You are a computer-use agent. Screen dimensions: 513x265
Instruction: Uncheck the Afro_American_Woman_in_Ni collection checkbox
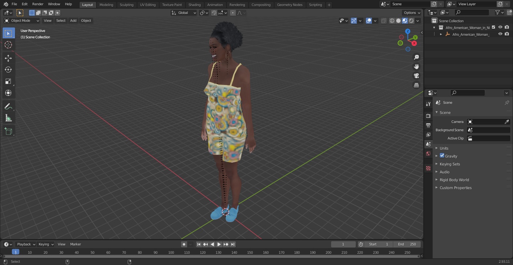[x=493, y=27]
